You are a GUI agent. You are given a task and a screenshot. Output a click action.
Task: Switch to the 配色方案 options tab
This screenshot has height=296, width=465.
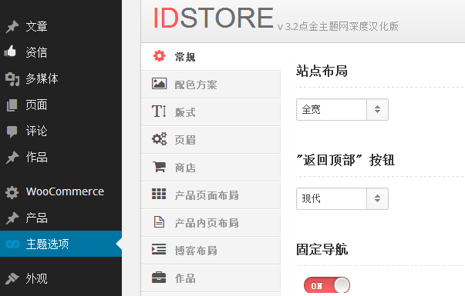[x=211, y=85]
